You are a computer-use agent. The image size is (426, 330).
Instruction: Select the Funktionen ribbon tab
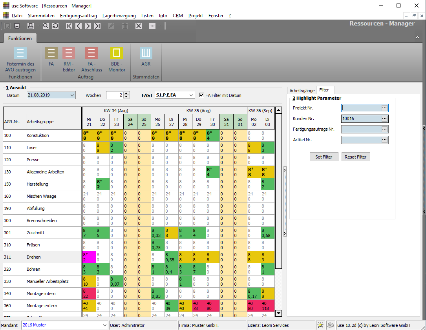tap(20, 38)
